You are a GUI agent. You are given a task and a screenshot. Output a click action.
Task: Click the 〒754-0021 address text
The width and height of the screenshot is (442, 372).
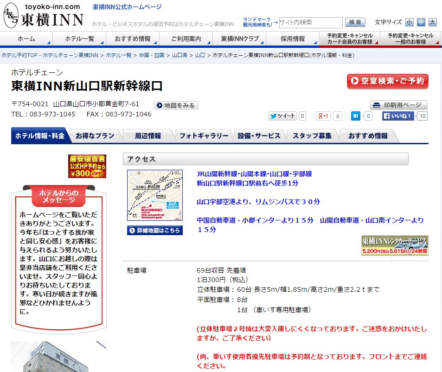click(x=75, y=104)
